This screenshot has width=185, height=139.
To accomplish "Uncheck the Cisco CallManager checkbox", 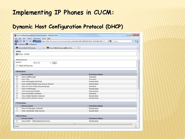I will pos(17,77).
